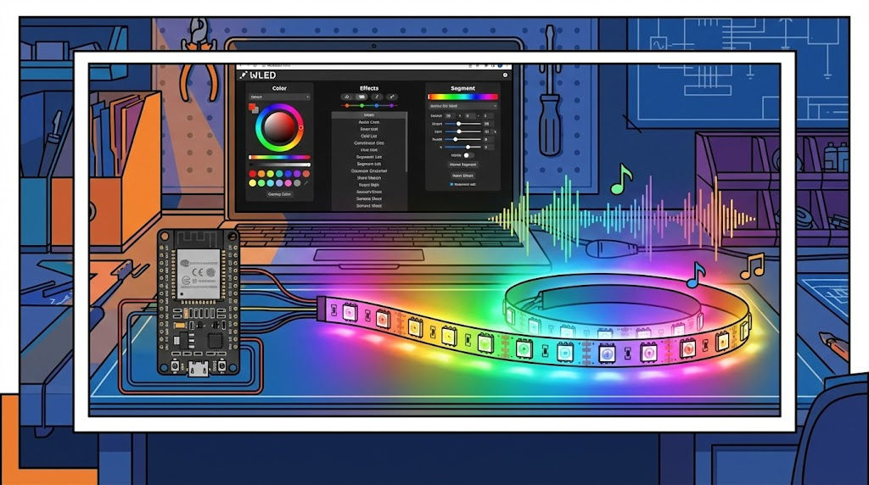Choose the second item in the Effects list
This screenshot has height=485, width=869.
point(368,122)
